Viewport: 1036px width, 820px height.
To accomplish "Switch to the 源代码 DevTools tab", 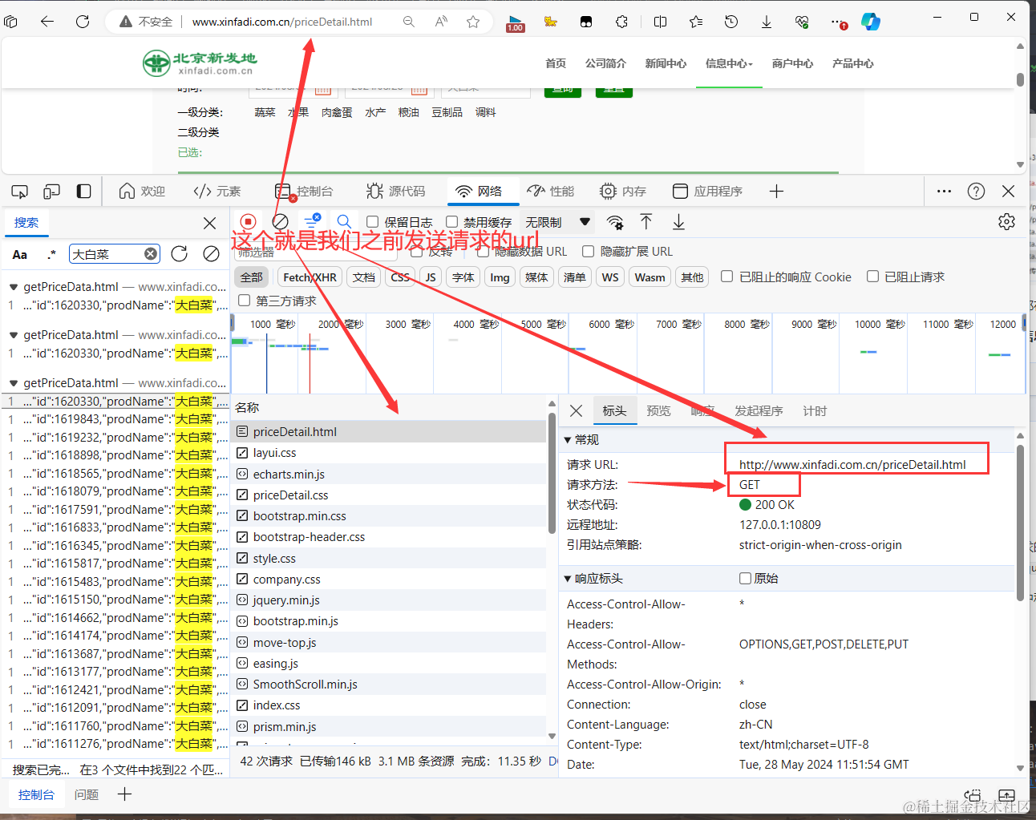I will [x=396, y=191].
